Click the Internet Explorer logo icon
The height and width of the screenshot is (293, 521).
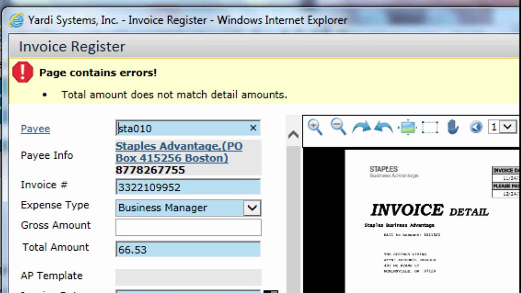pos(16,20)
